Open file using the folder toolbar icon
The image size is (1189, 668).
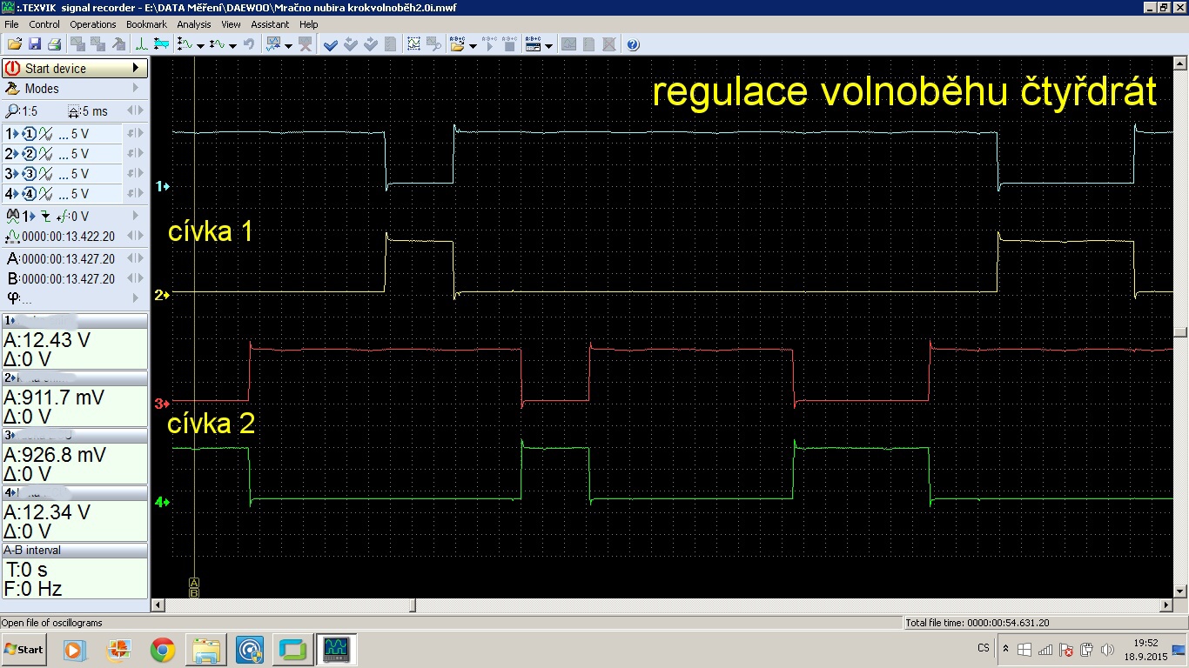(x=14, y=44)
